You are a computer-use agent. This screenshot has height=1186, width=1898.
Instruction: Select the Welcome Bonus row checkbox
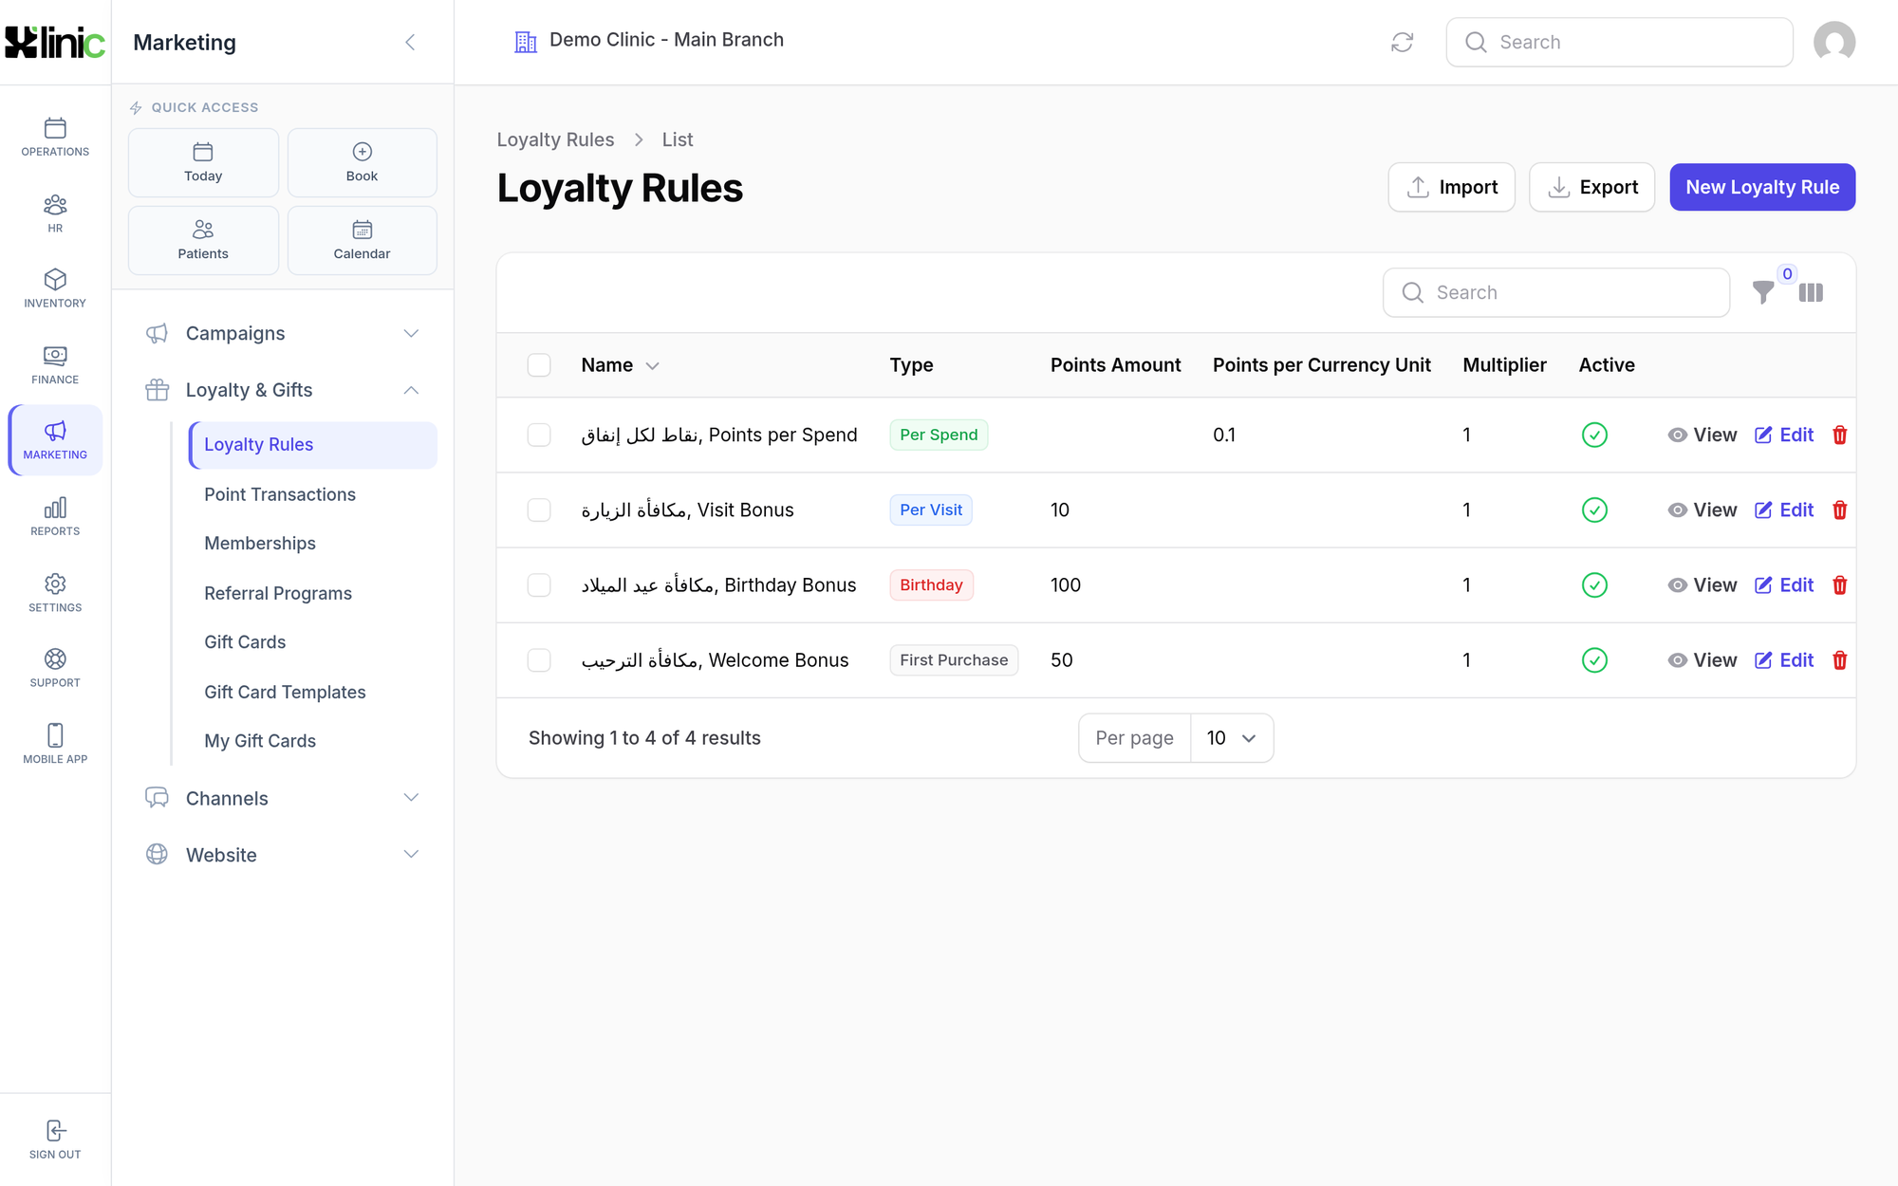(539, 660)
